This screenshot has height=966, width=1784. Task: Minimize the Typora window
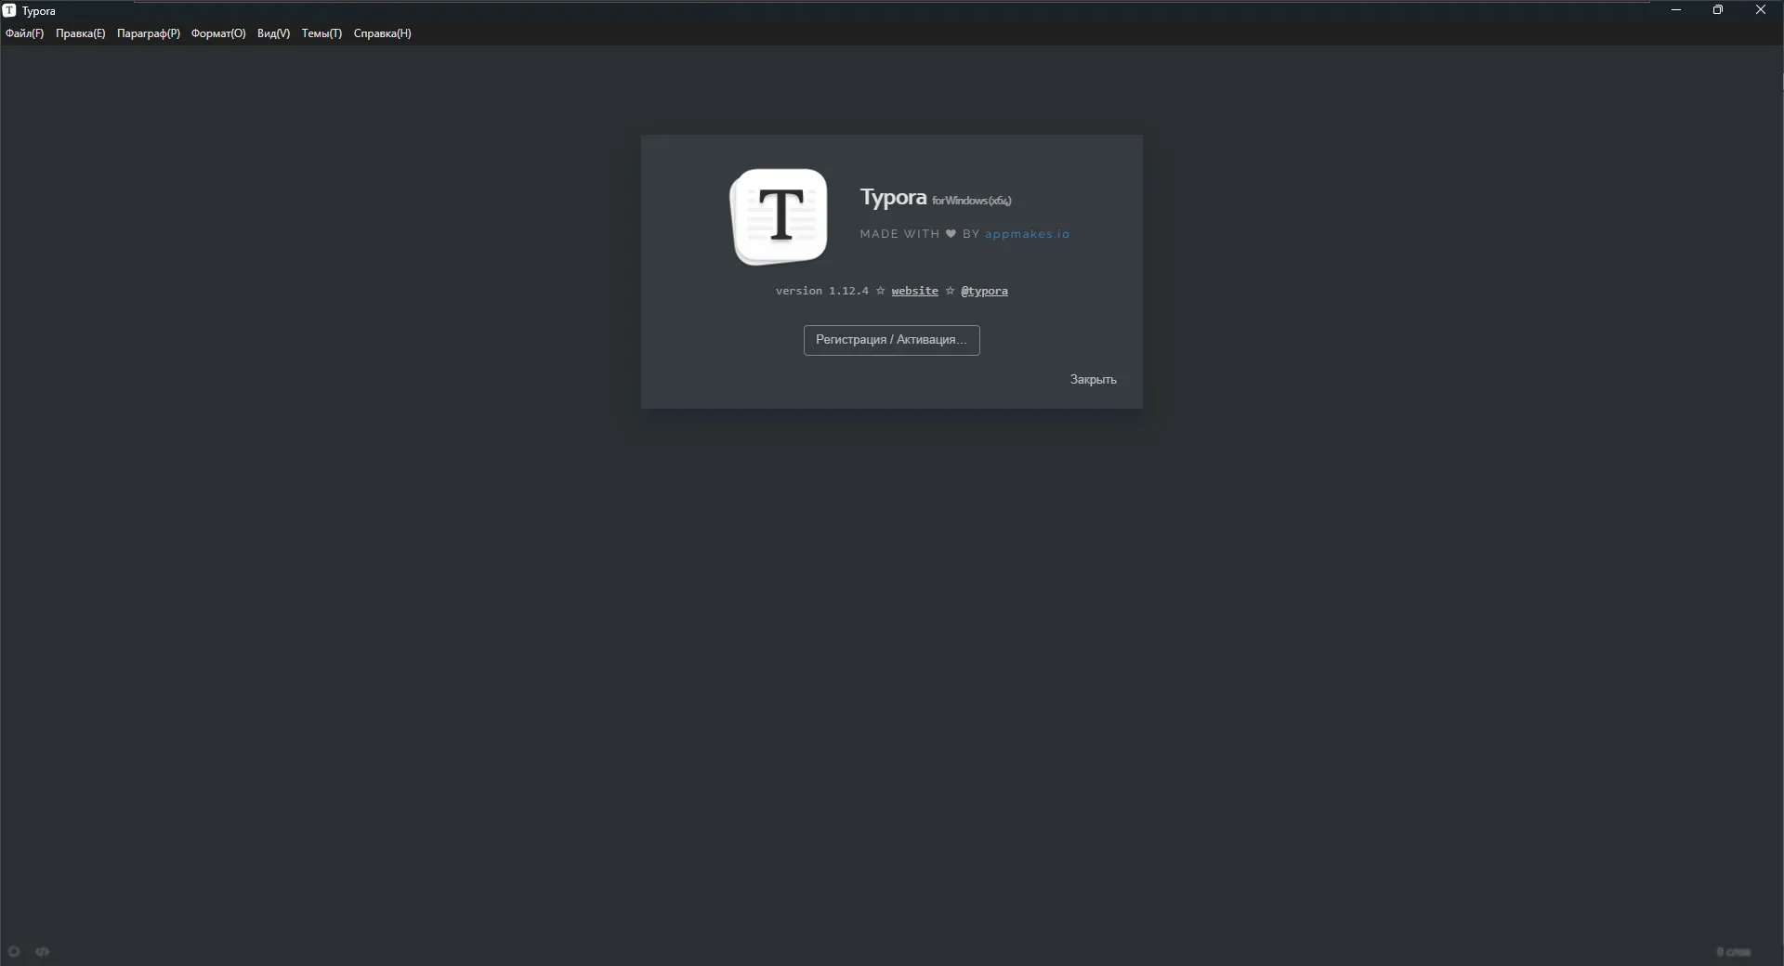[1676, 10]
